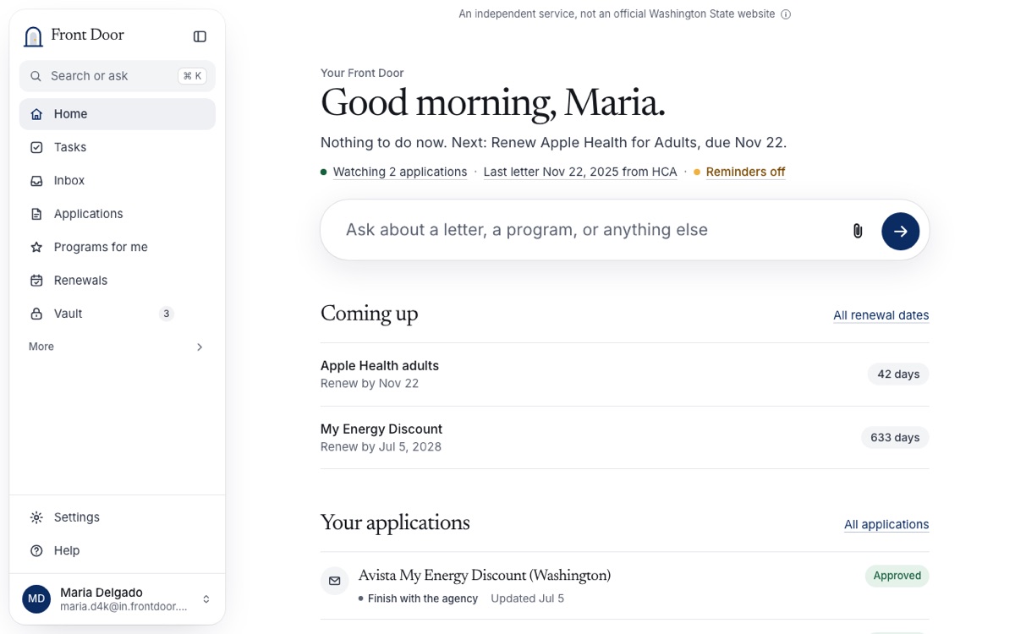
Task: Click Renew by Jul 5, 2028 text
Action: [x=381, y=447]
